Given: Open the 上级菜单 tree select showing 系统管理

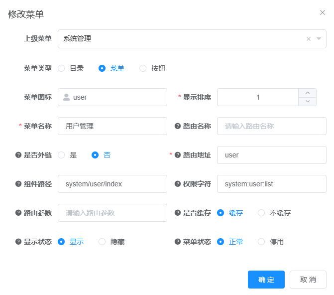Looking at the screenshot, I should coord(192,39).
